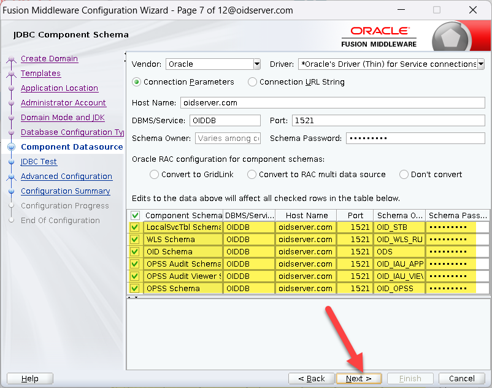Viewport: 492px width, 388px height.
Task: Uncheck the OPSS Schema row checkbox
Action: 135,288
